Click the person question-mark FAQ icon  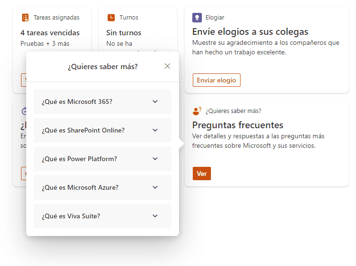click(x=197, y=111)
